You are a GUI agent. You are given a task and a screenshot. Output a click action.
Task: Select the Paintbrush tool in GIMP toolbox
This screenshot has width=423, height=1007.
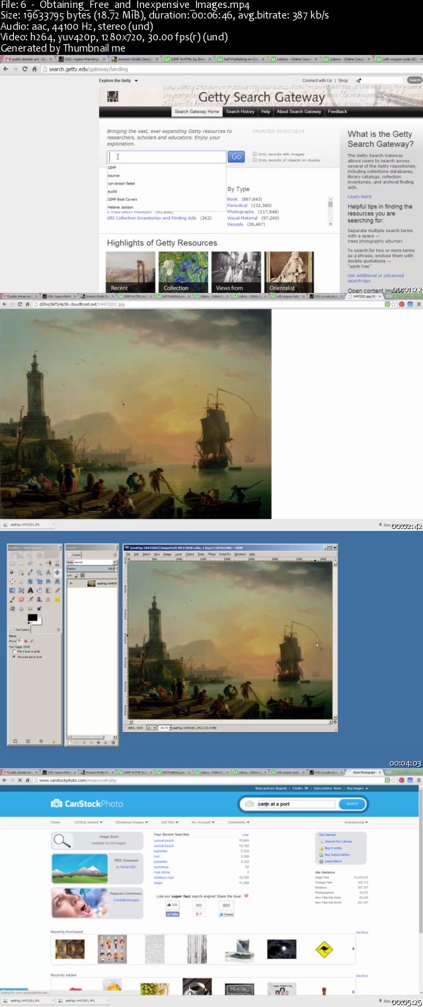pos(13,599)
